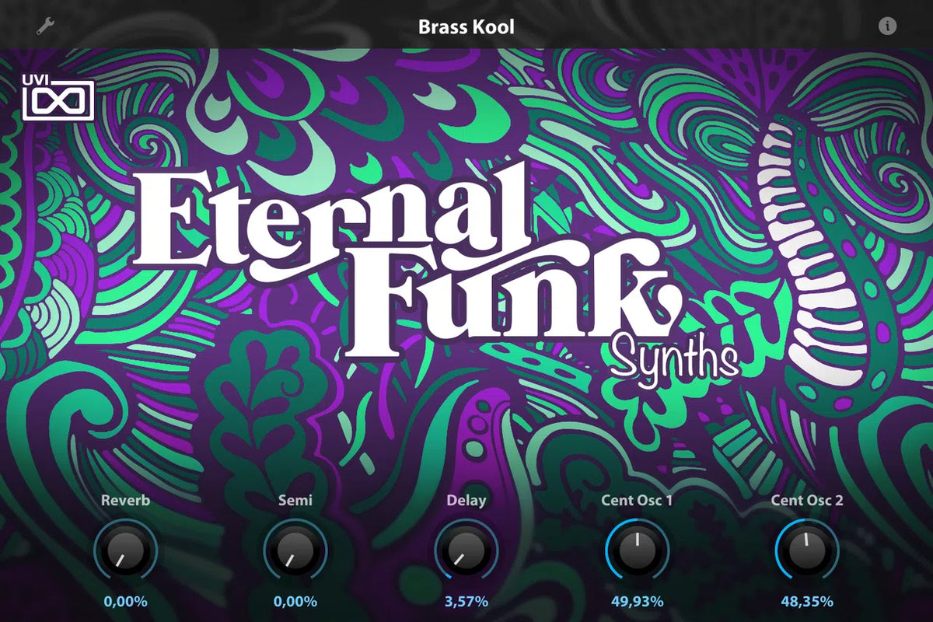Click the 0,00% value under Semi

[x=295, y=601]
